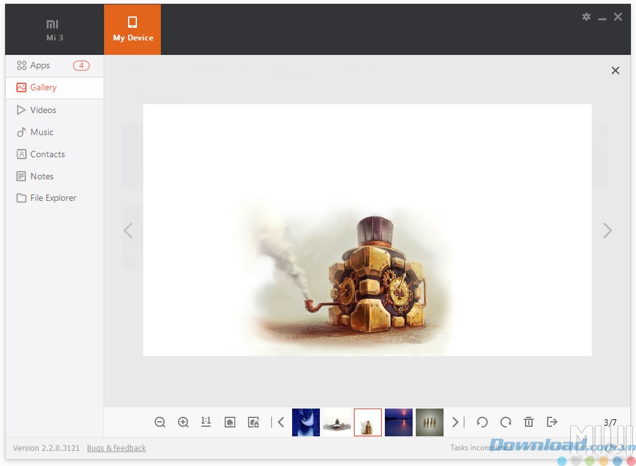Rotate the image counterclockwise
Screen dimensions: 636x466
click(x=482, y=422)
